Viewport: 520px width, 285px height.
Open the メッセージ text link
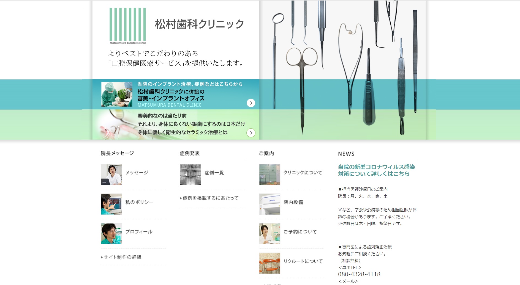[137, 173]
